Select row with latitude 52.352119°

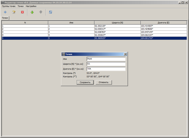point(117,26)
